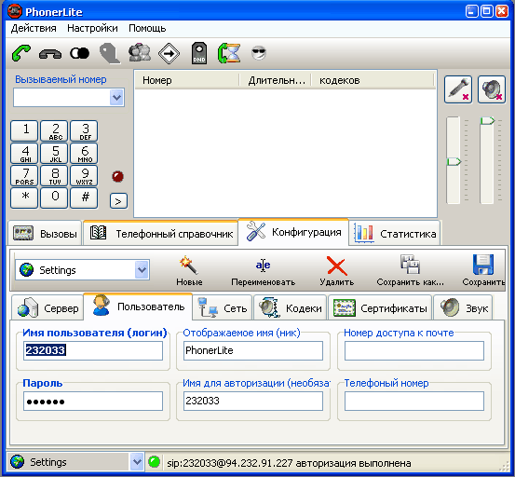515x477 pixels.
Task: Click the mailbox access number field
Action: click(414, 350)
